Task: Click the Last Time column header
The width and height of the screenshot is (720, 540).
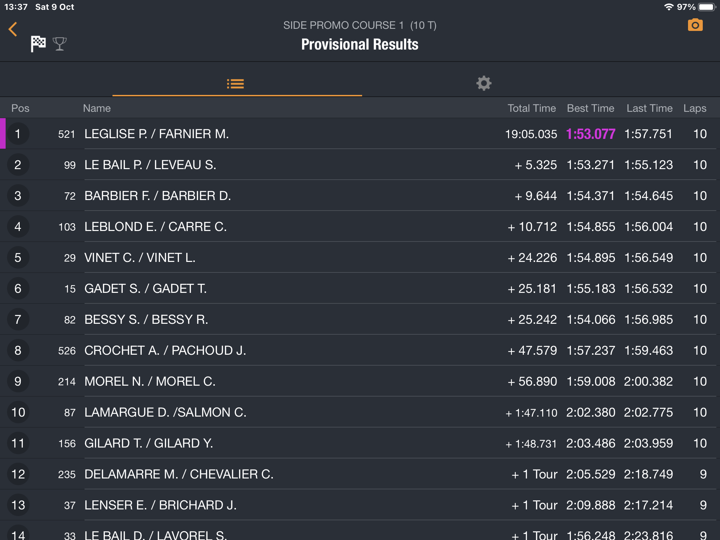Action: tap(649, 108)
